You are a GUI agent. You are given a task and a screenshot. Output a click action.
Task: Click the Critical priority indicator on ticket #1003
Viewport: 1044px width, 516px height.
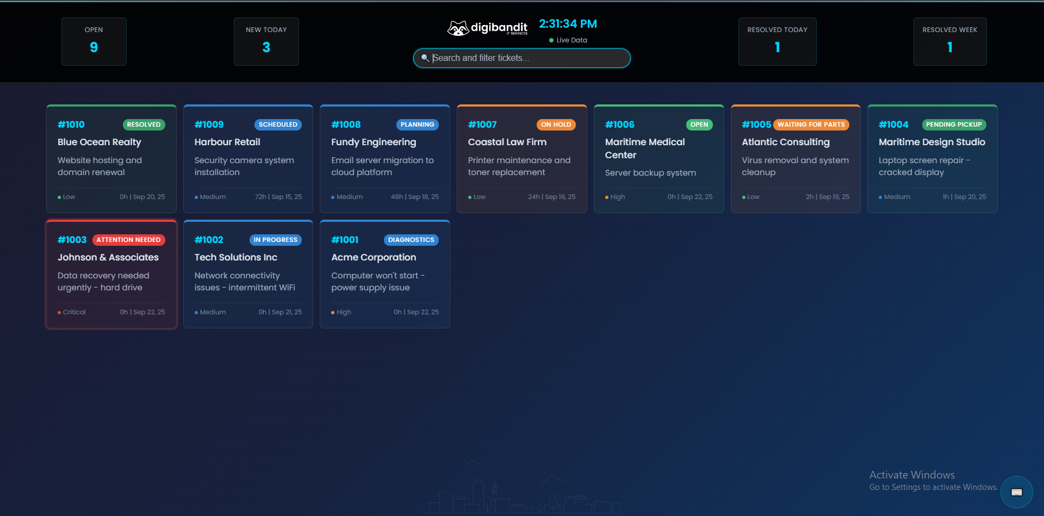point(72,312)
